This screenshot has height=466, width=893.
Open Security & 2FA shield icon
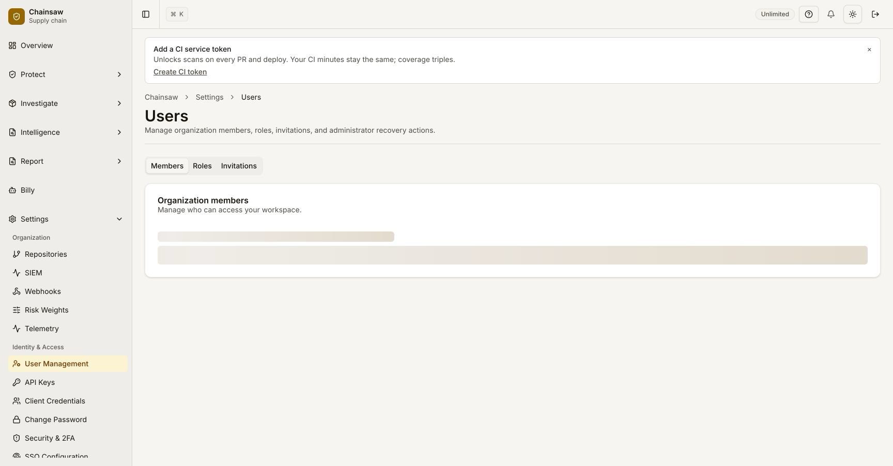(17, 438)
